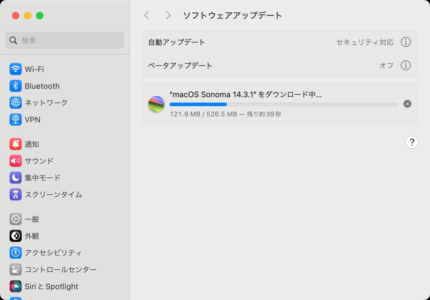Show info for ベータアップデート

406,65
